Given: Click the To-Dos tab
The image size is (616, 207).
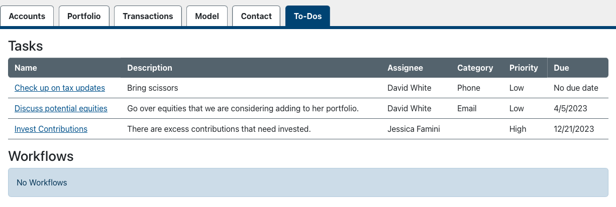Looking at the screenshot, I should click(307, 16).
